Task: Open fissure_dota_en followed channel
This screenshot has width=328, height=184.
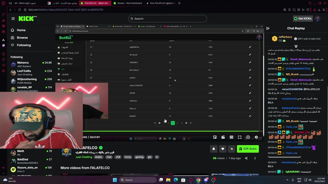Action: (31, 169)
